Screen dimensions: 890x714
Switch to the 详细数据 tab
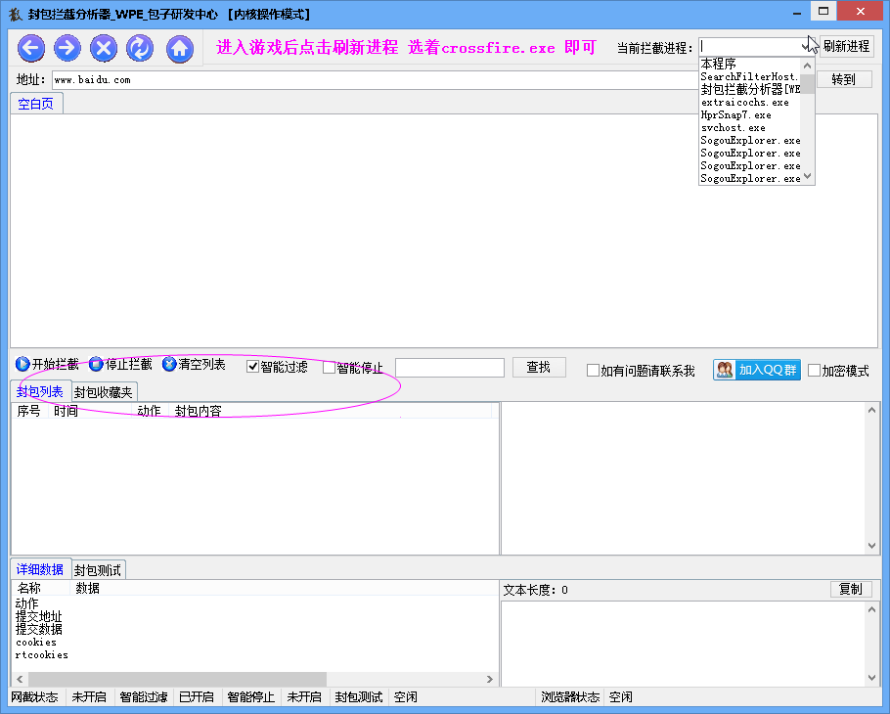[x=40, y=569]
